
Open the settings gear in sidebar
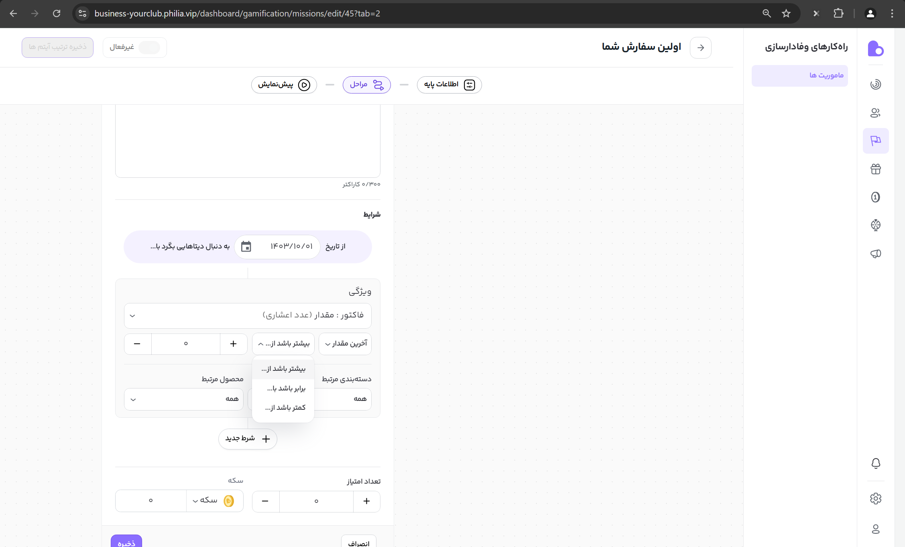click(x=875, y=498)
